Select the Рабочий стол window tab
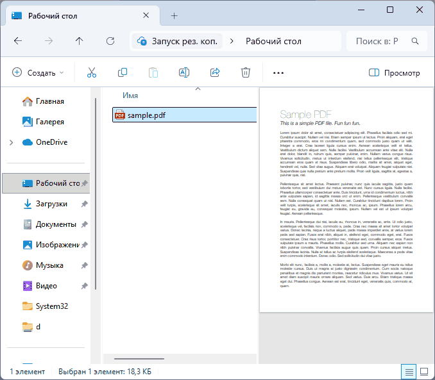The image size is (435, 380). tap(80, 15)
